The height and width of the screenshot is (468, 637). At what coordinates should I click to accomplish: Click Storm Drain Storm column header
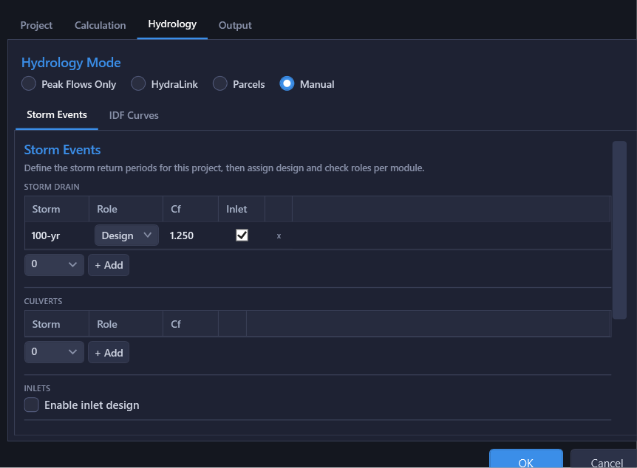point(57,209)
